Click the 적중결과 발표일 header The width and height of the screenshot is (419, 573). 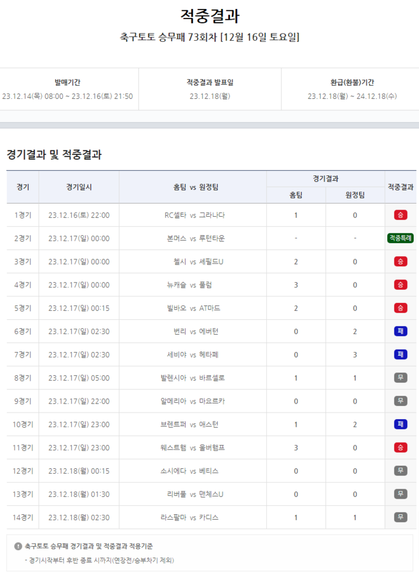[x=209, y=83]
